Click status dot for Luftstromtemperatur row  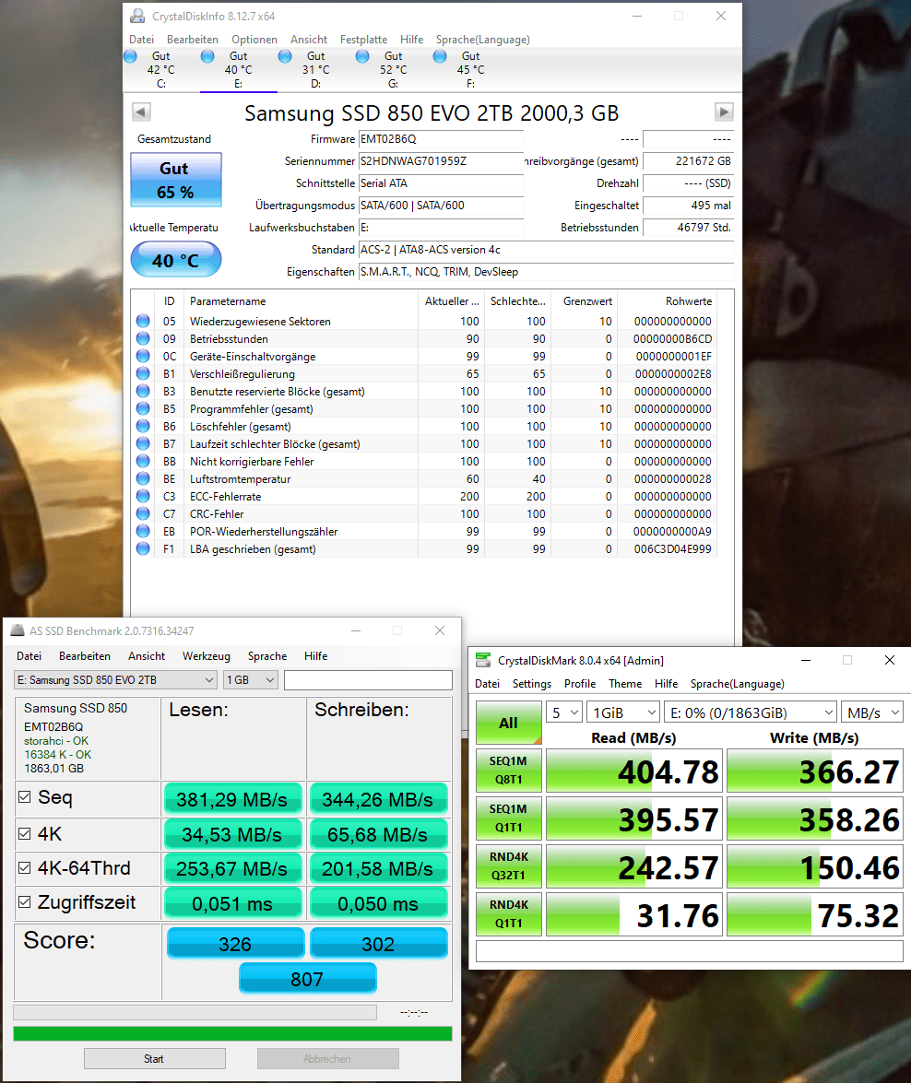(143, 478)
